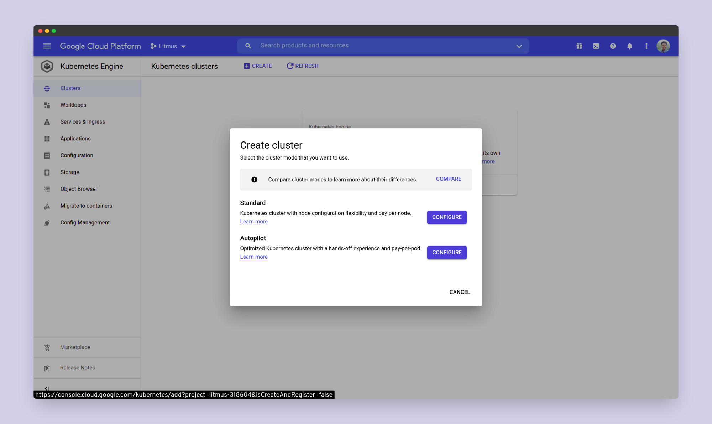
Task: Expand the search bar dropdown chevron
Action: pos(519,46)
